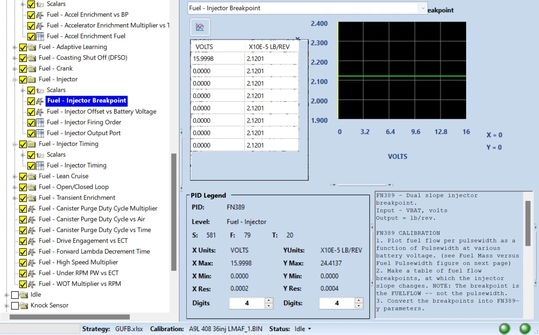Click tree panel vertical scrollbar thumb

point(174,212)
